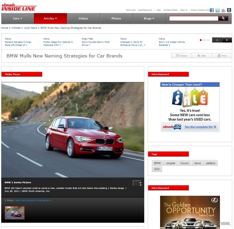This screenshot has width=234, height=229.
Task: Open Proton Saga FLX Debuts story
Action: click(x=58, y=43)
